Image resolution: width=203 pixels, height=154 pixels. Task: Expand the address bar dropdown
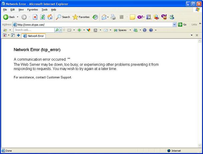pos(174,24)
